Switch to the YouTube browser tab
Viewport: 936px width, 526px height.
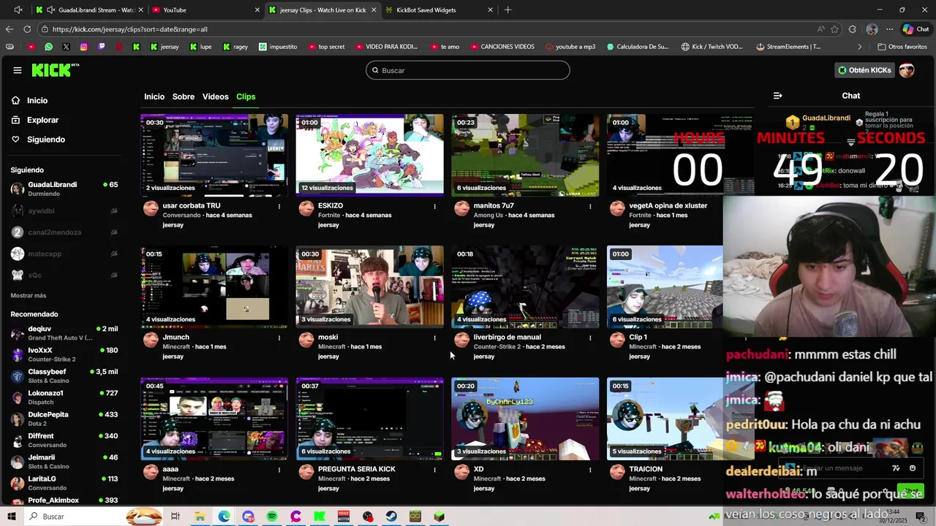coord(205,10)
